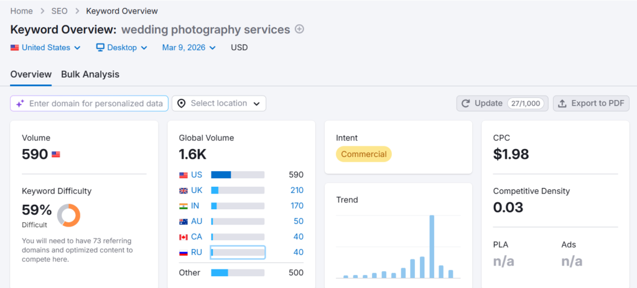637x288 pixels.
Task: Click the India flag in Global Volume
Action: tap(184, 205)
